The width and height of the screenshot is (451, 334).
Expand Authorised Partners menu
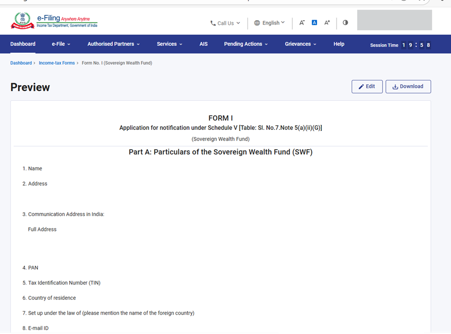pos(113,44)
